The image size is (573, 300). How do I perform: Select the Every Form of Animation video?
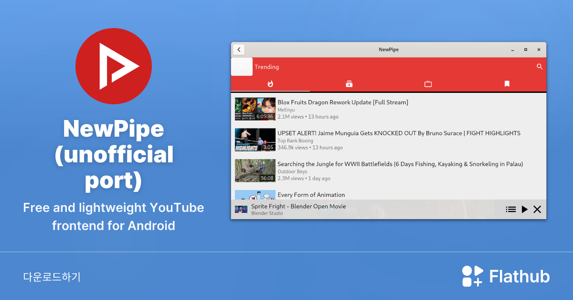(311, 195)
